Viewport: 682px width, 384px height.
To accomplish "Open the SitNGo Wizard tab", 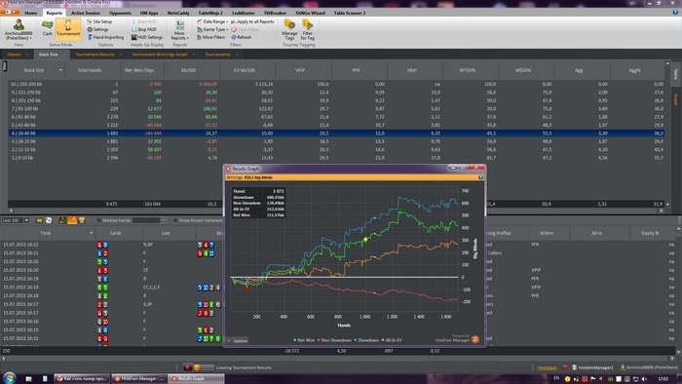I will pos(310,13).
